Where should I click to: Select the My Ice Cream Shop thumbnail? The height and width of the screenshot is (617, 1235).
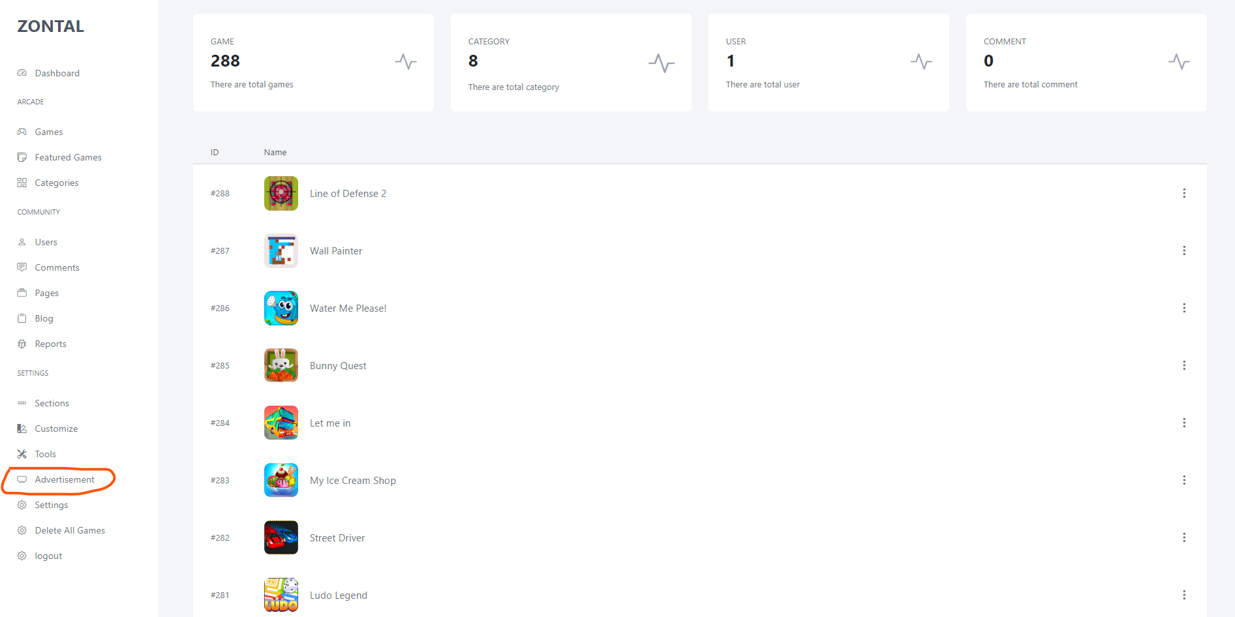point(281,480)
